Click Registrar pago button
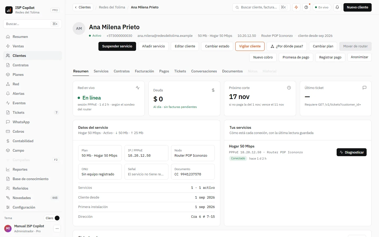Image resolution: width=379 pixels, height=237 pixels. click(x=330, y=57)
